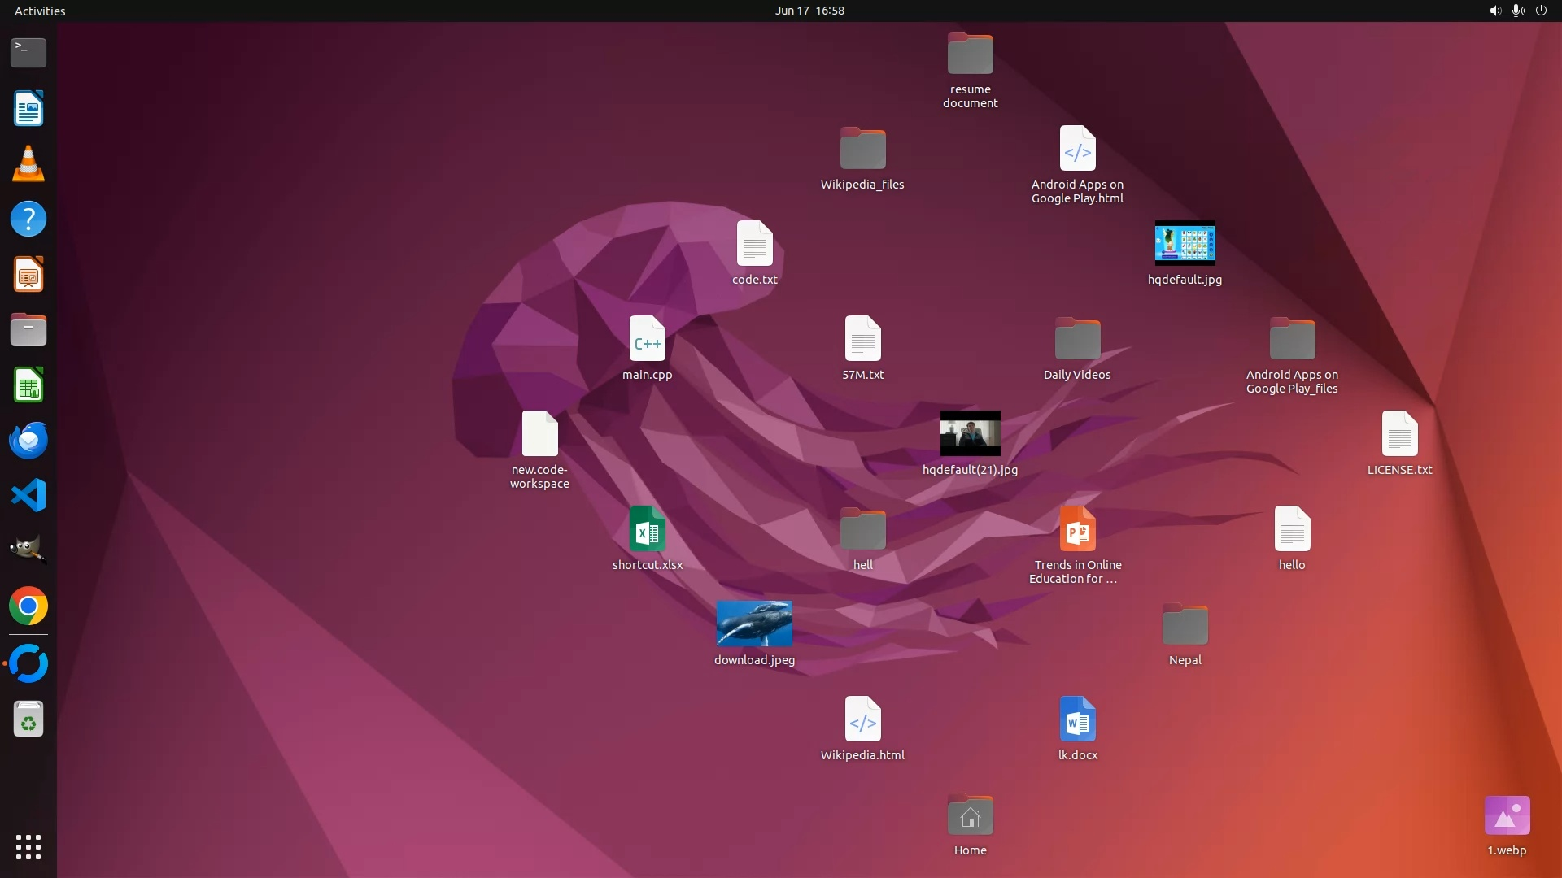Open the Trash in dock
Viewport: 1562px width, 878px height.
point(28,719)
